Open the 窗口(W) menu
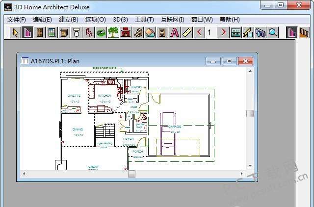 [x=202, y=20]
